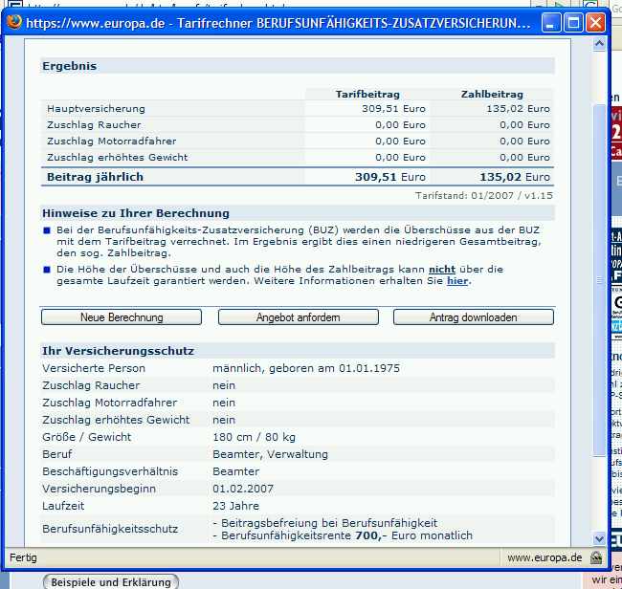The width and height of the screenshot is (622, 589).
Task: Click the Beschäftigungsverhältnis label
Action: pyautogui.click(x=110, y=471)
